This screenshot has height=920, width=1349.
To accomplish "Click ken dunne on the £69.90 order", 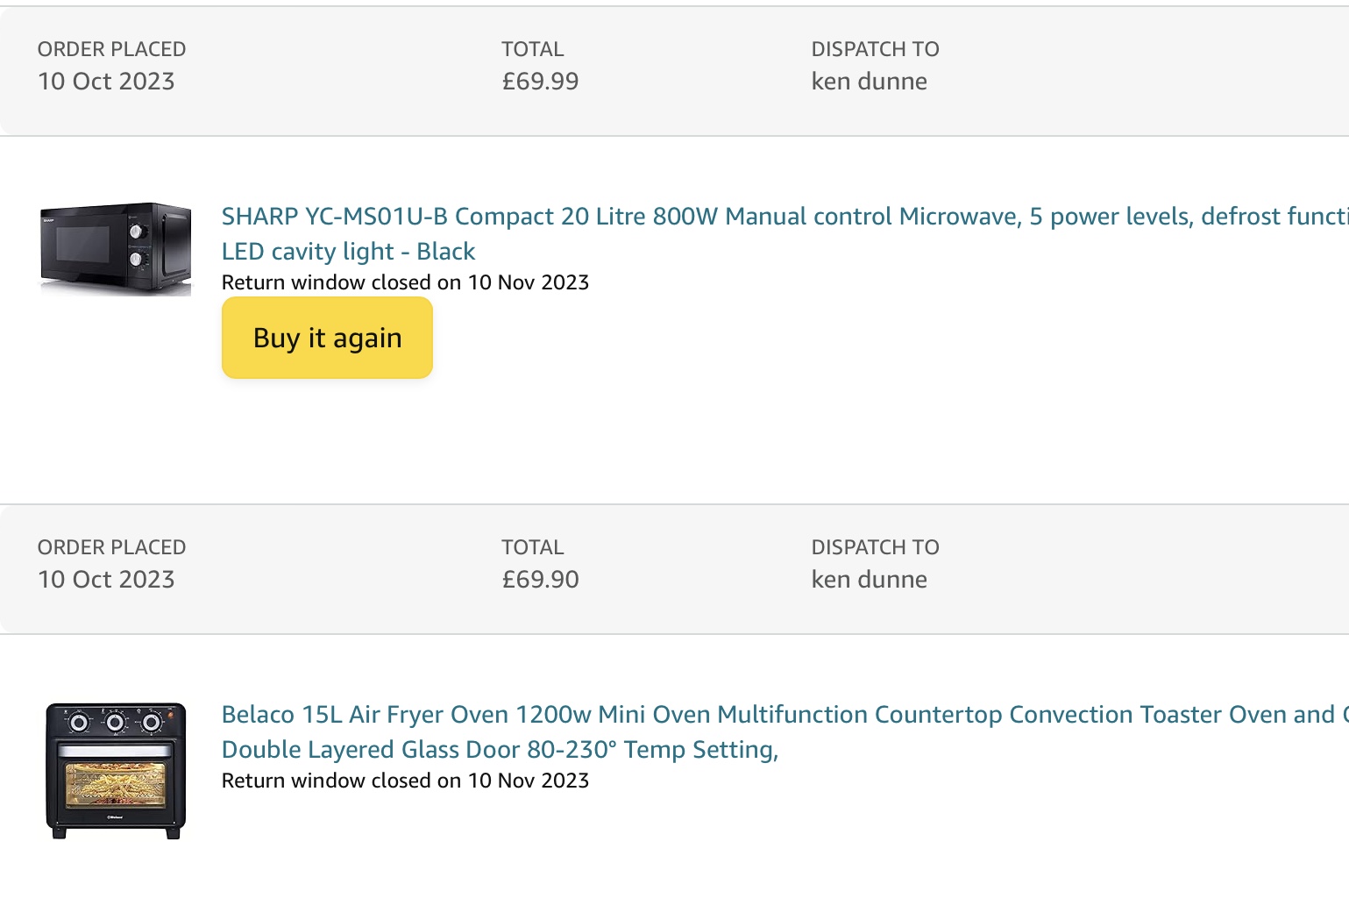I will coord(869,580).
